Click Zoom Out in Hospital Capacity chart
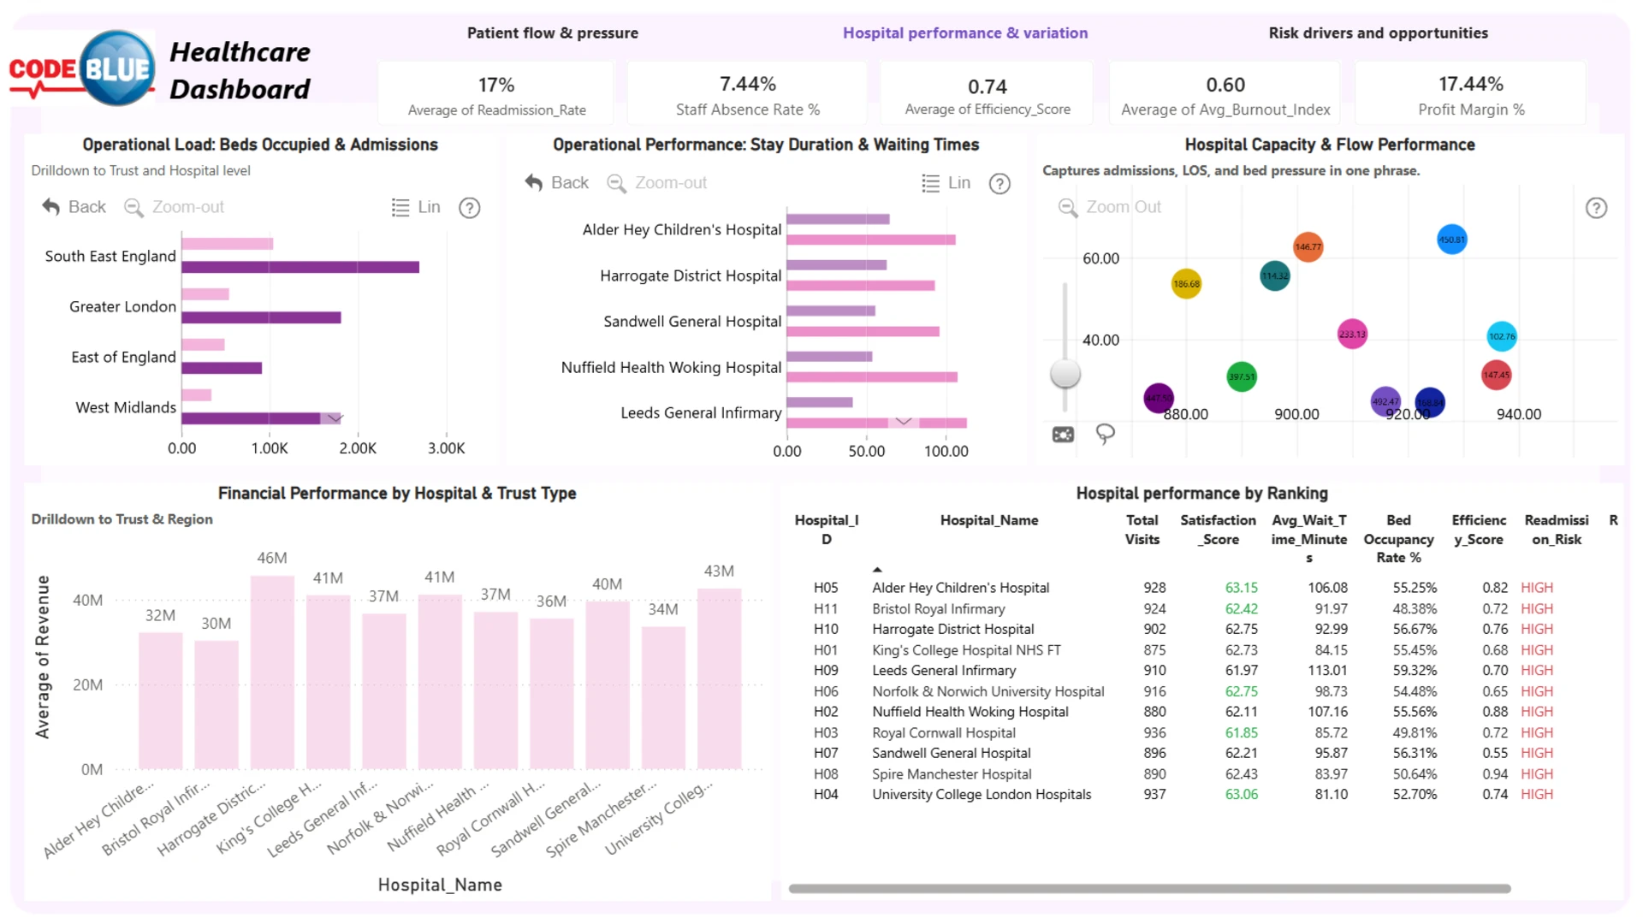Image resolution: width=1643 pixels, height=924 pixels. point(1110,207)
